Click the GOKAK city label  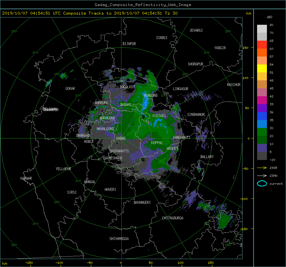pos(71,89)
